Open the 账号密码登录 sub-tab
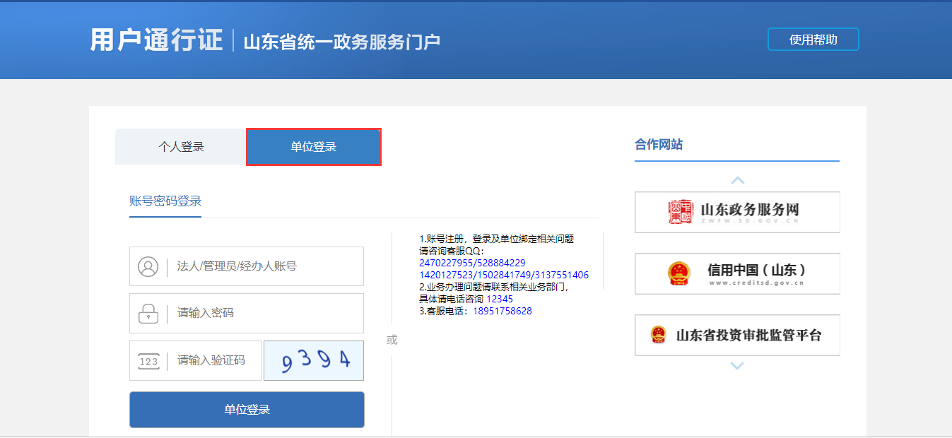The image size is (952, 438). [165, 201]
